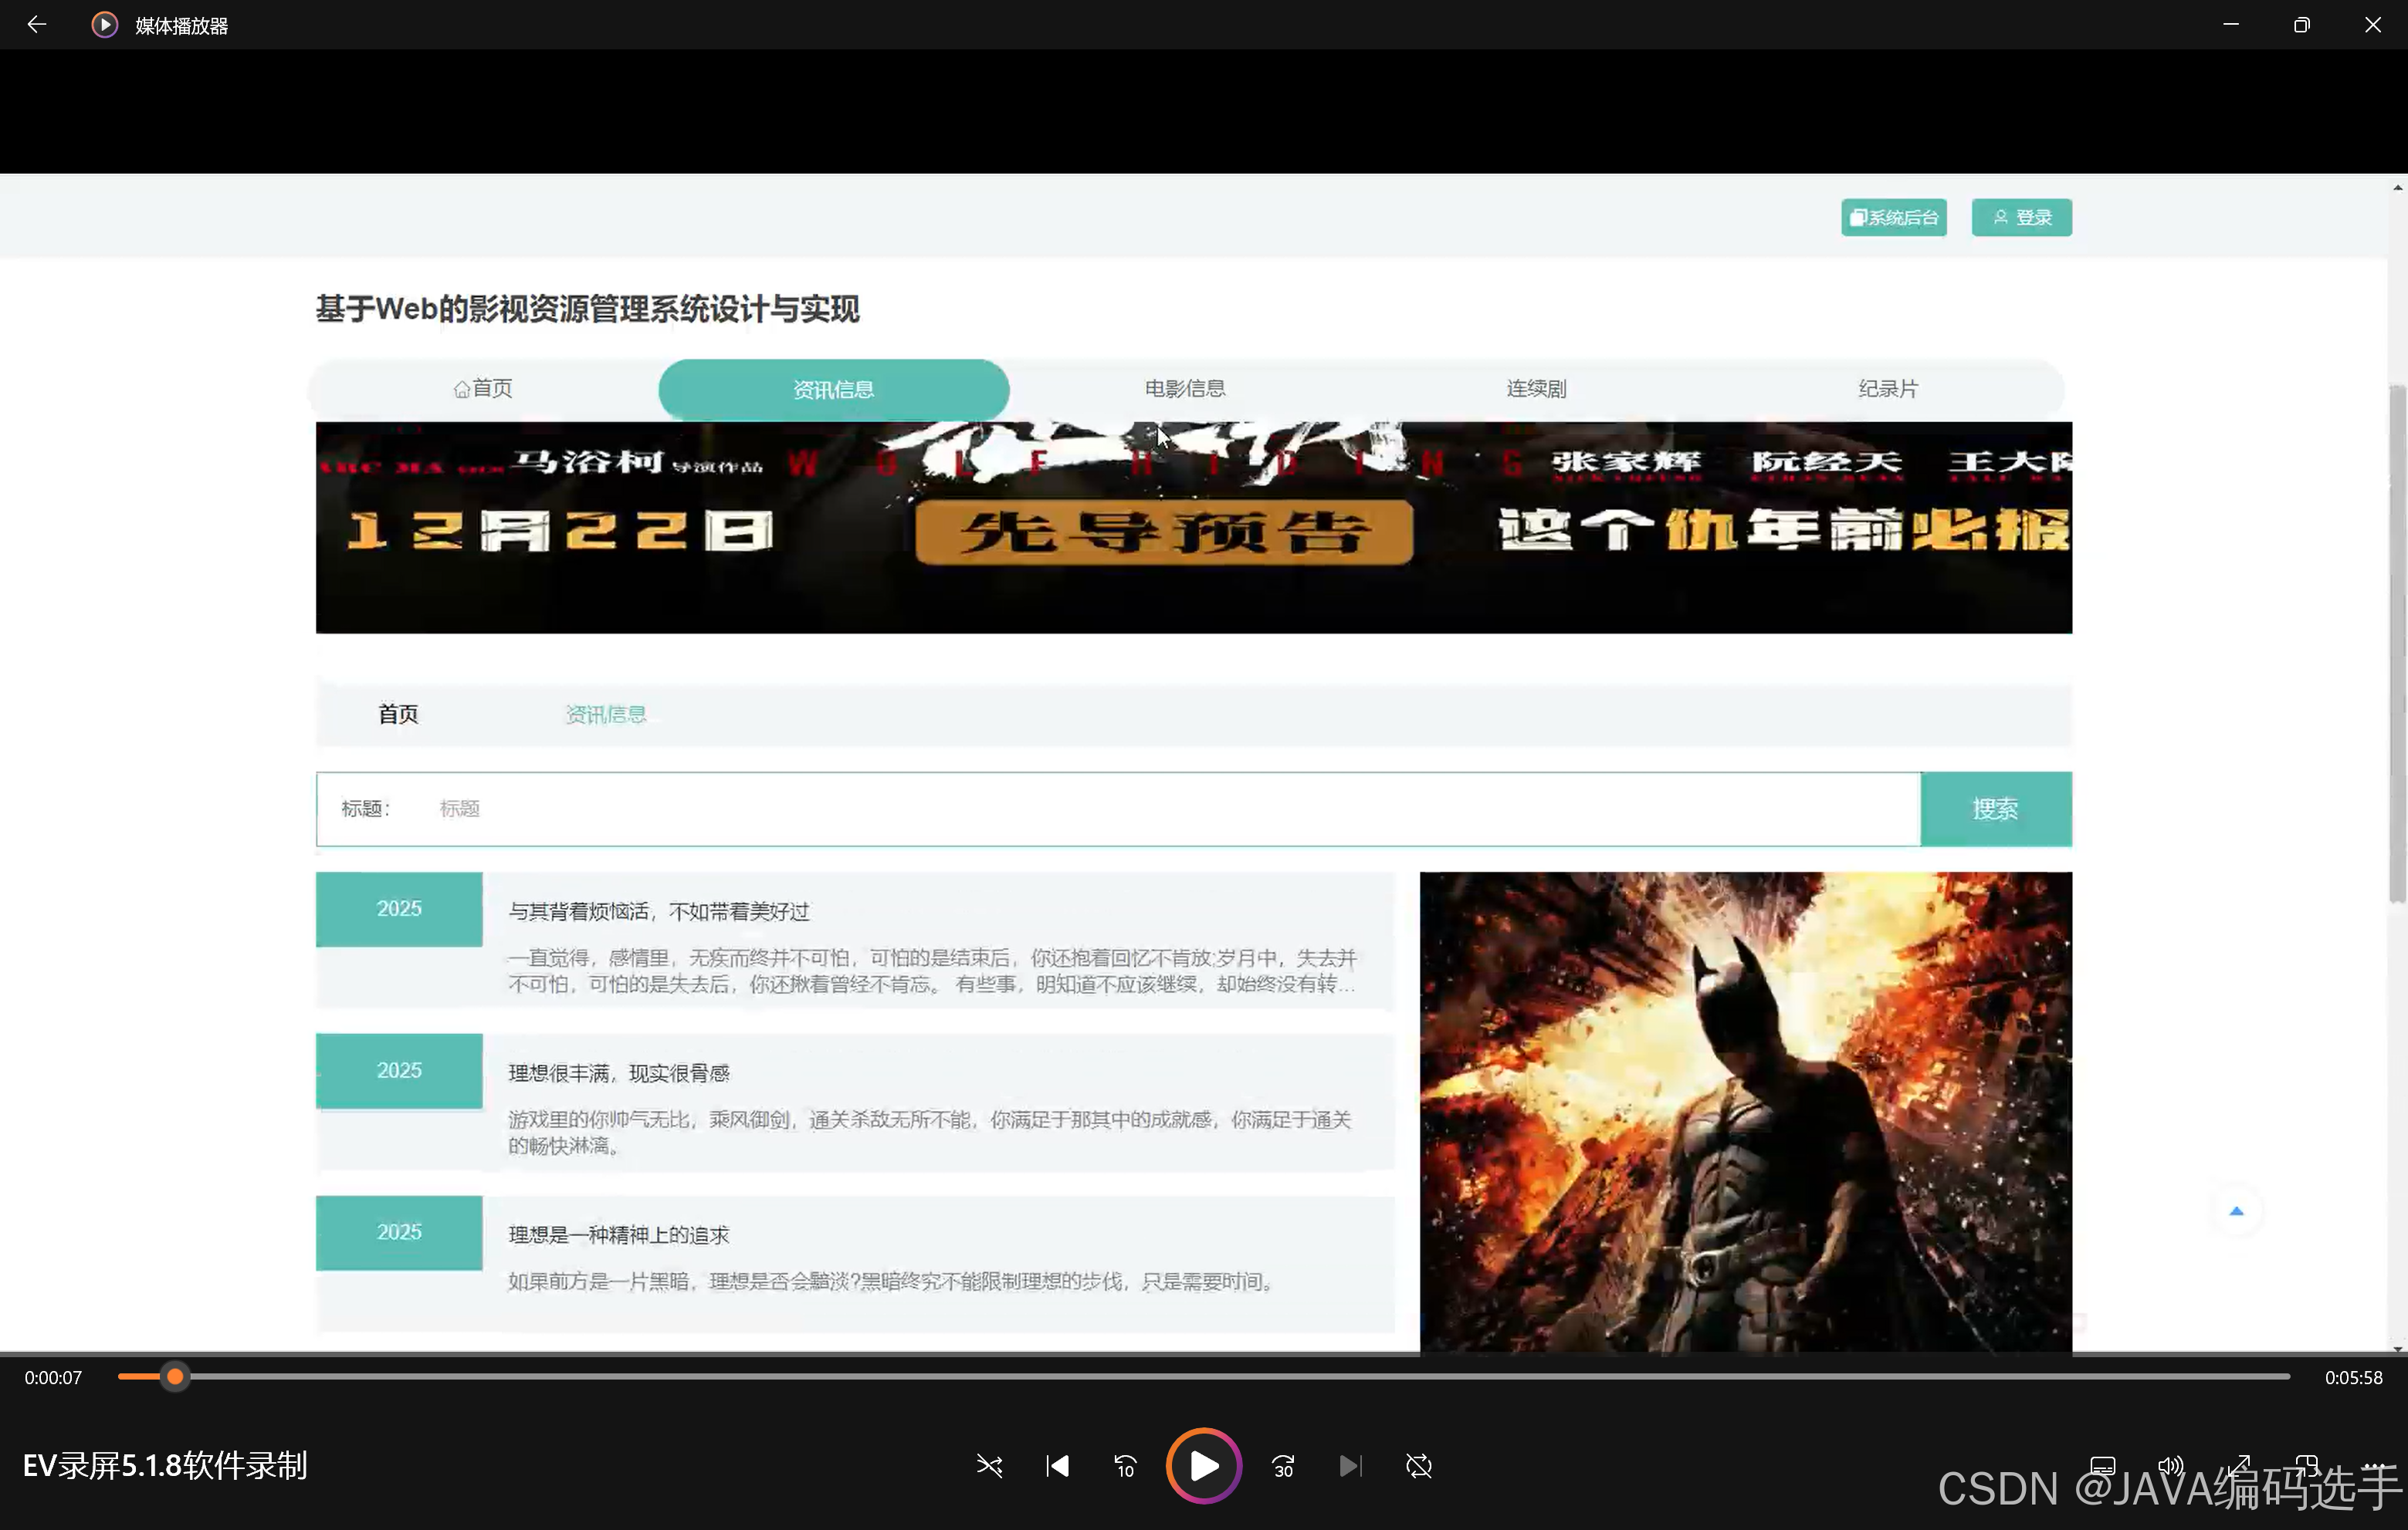This screenshot has width=2408, height=1530.
Task: Skip back 10 seconds
Action: 1125,1466
